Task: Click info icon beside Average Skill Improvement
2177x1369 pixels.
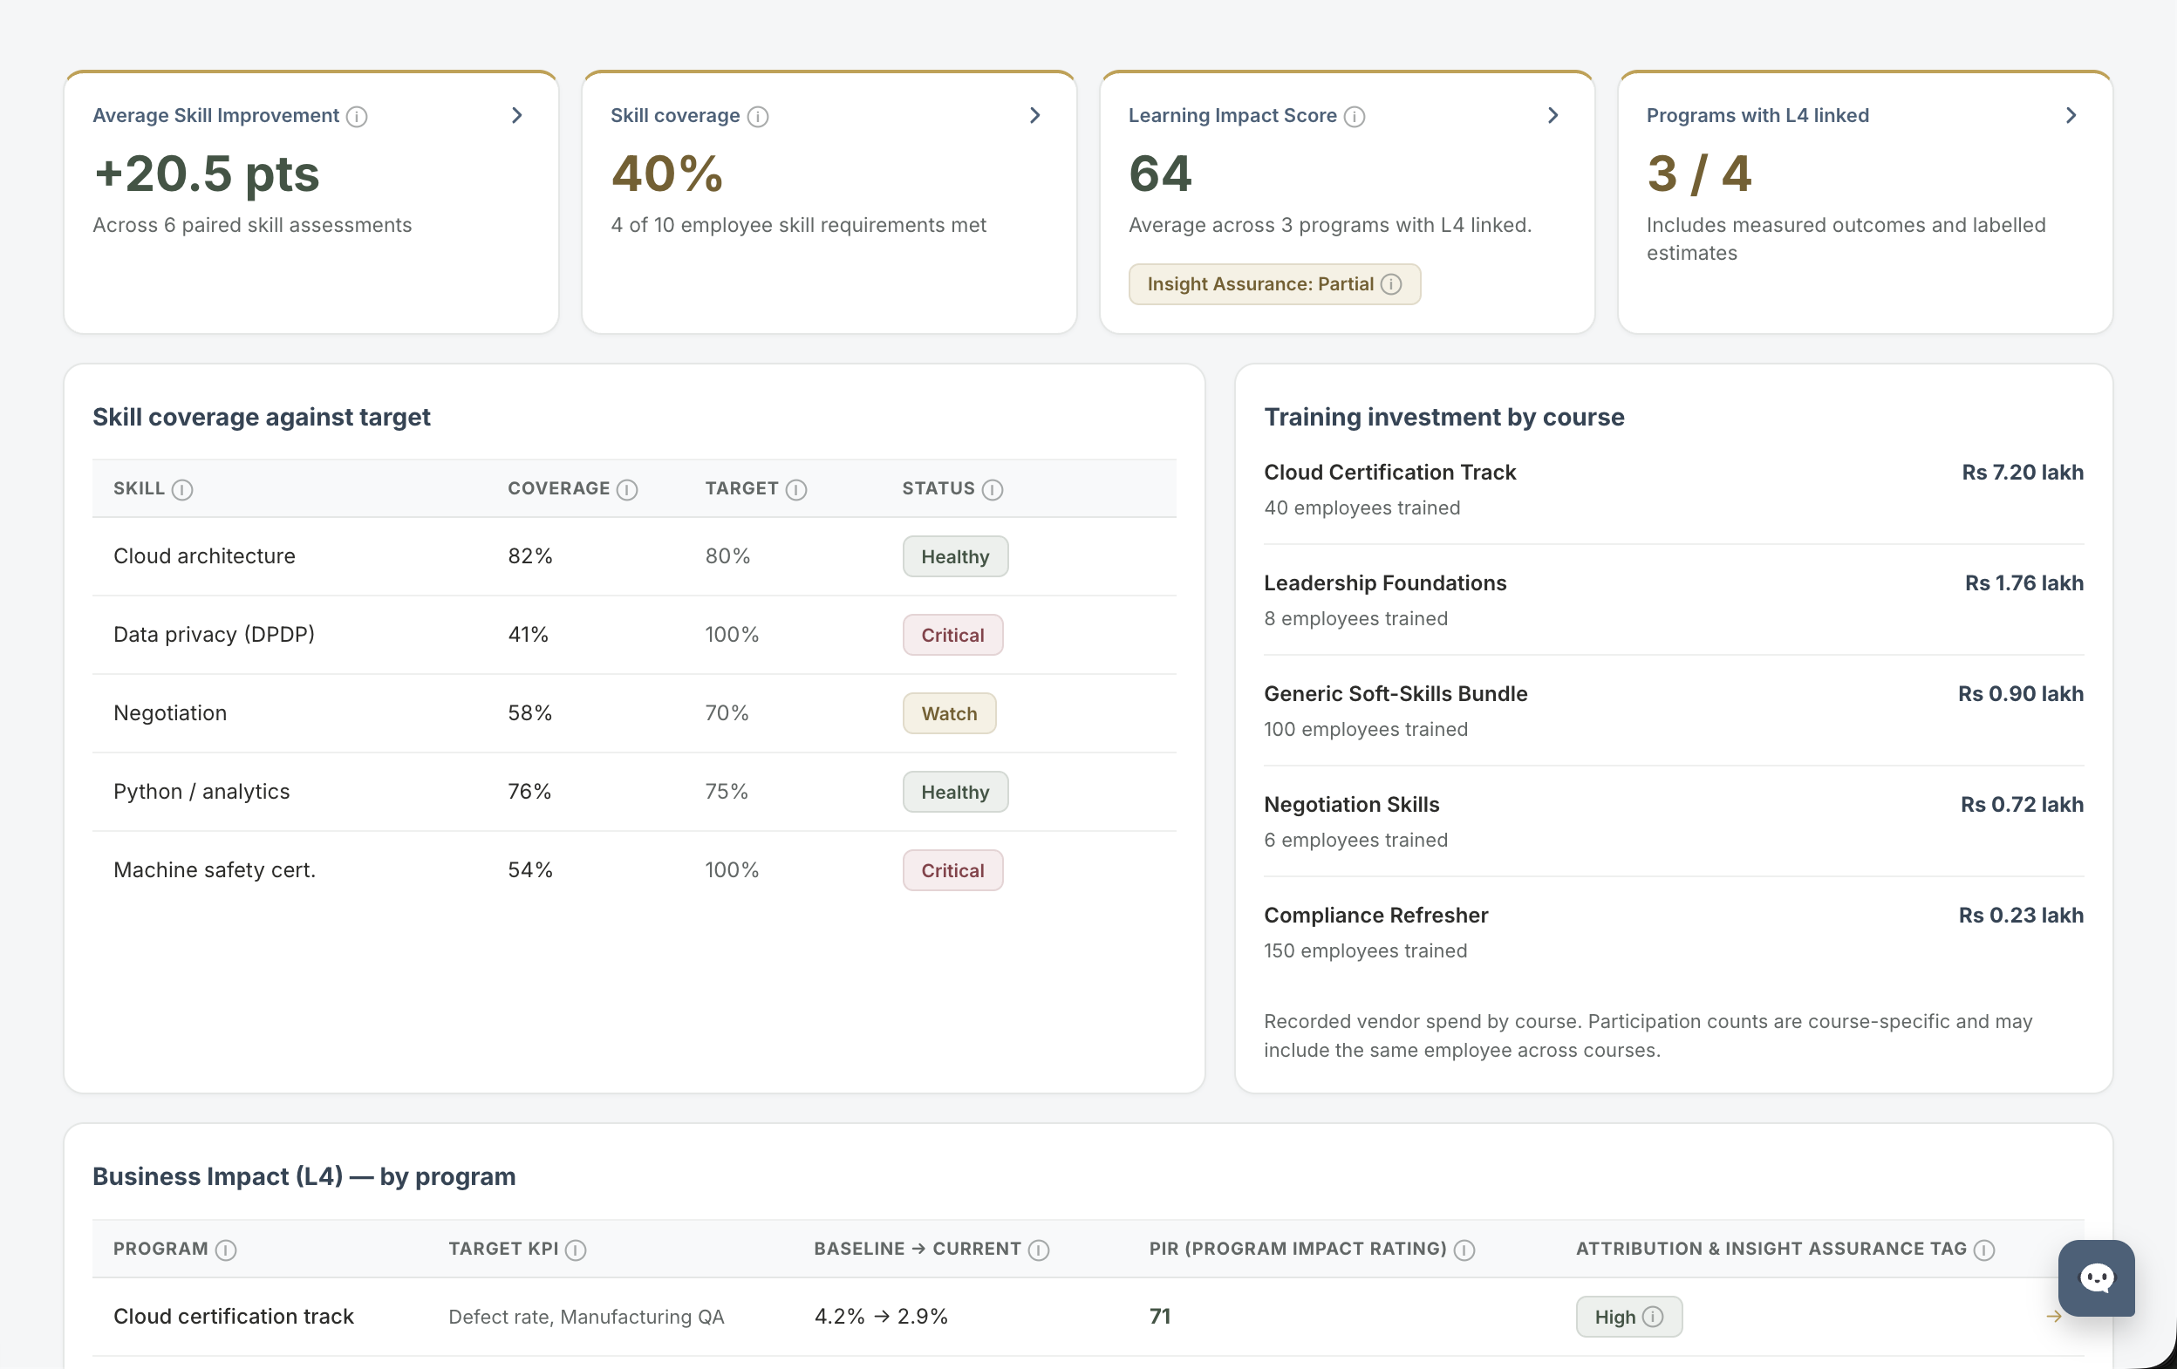Action: (x=357, y=117)
